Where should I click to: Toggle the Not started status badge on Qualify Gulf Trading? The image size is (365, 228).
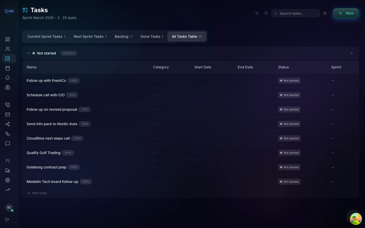click(289, 152)
